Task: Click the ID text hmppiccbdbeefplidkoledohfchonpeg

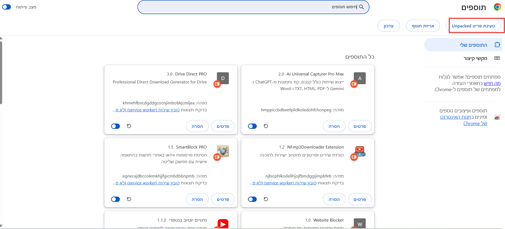Action: [x=296, y=110]
